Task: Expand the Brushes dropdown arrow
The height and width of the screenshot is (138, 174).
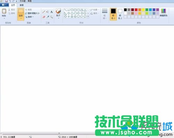Action: click(x=58, y=18)
